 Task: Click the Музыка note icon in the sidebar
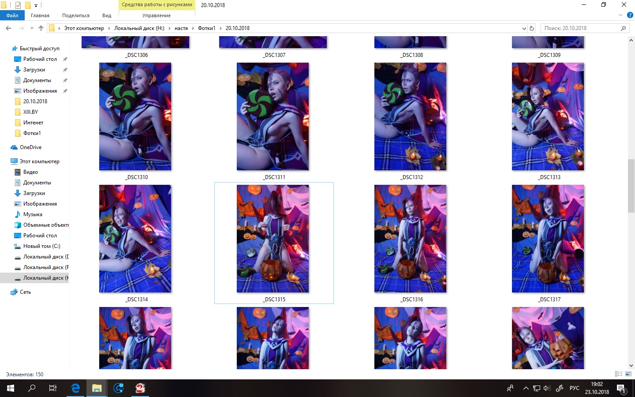(18, 214)
